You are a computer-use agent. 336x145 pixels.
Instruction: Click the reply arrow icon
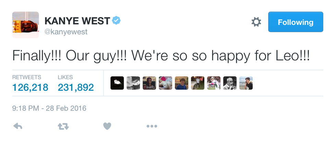[17, 126]
